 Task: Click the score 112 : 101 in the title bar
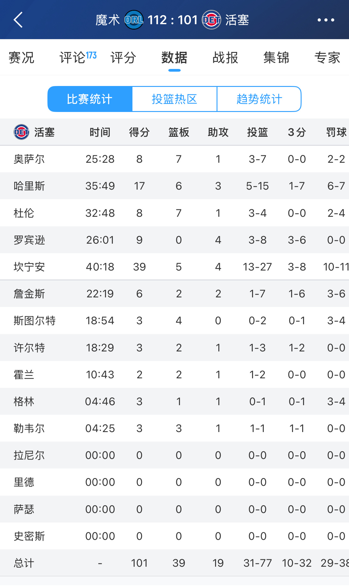click(172, 20)
